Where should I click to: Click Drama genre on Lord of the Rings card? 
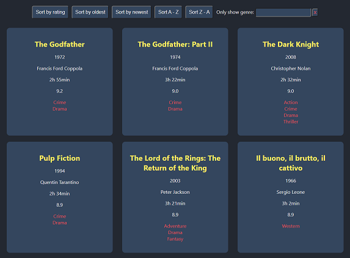pyautogui.click(x=175, y=232)
